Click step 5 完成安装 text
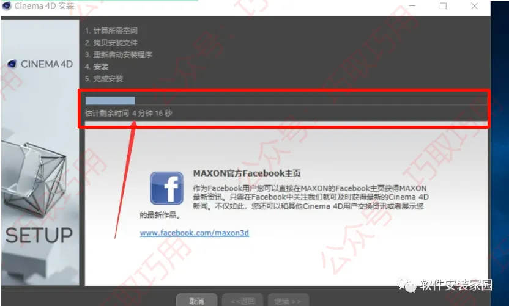The image size is (509, 306). tap(104, 79)
